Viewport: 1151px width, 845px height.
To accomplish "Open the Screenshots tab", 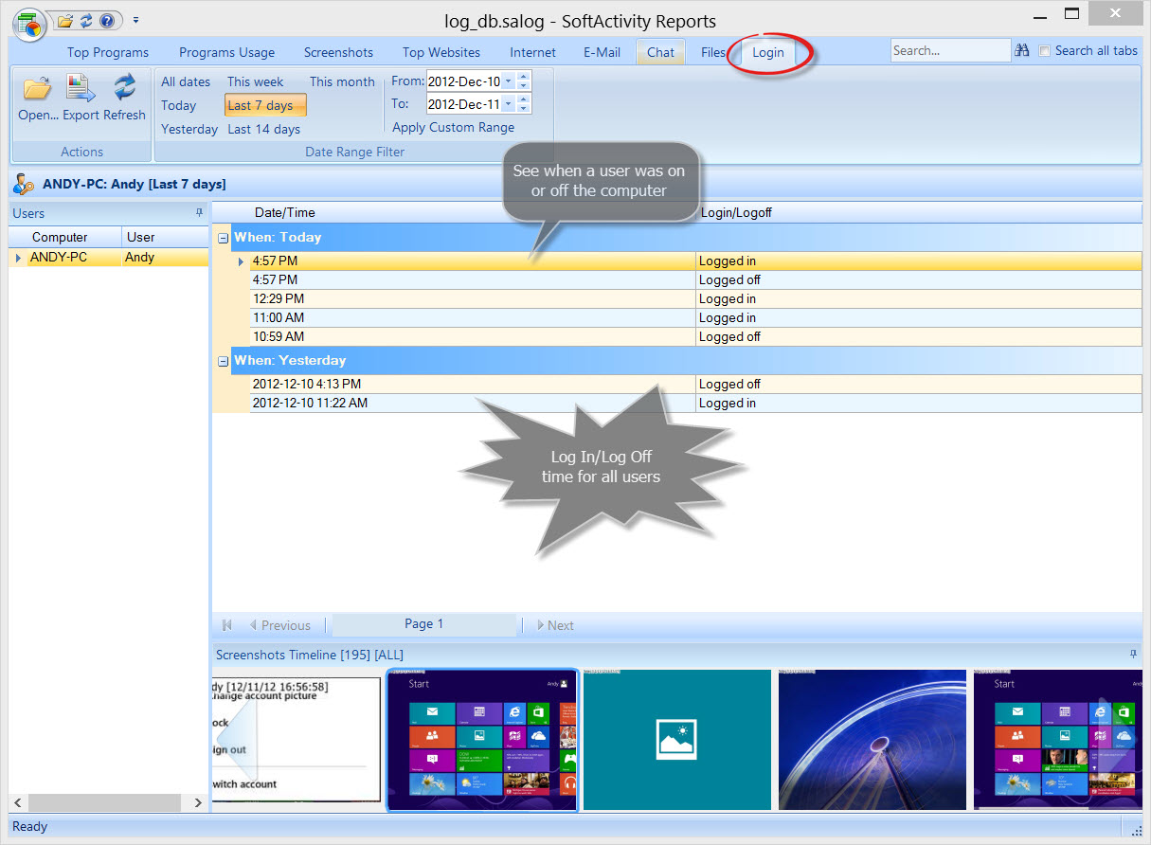I will click(x=338, y=52).
